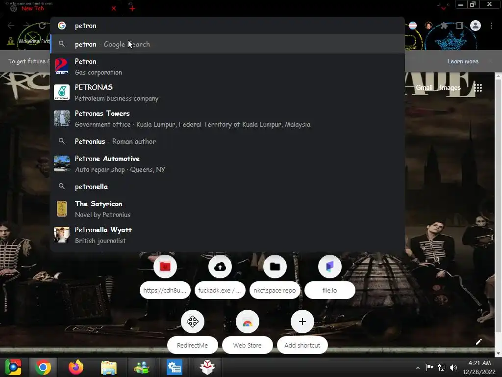Click the Petrone Automotive photo thumbnail

click(x=62, y=163)
